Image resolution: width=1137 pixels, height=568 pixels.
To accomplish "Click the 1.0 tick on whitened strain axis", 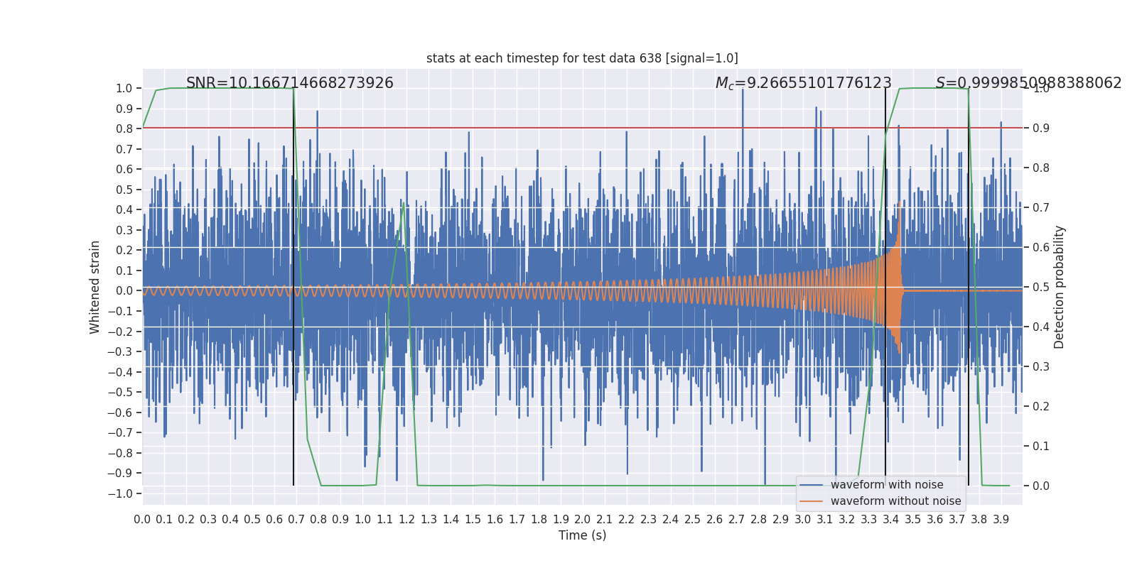I will click(124, 88).
